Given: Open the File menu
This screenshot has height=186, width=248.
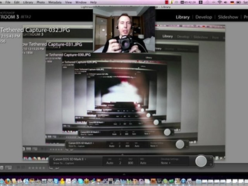Looking at the screenshot, I should coord(7,2).
